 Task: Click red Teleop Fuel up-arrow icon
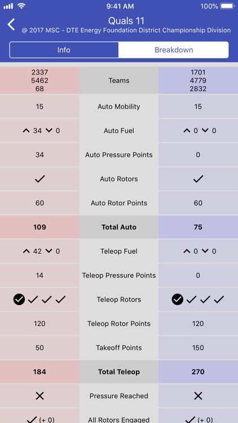tap(26, 251)
